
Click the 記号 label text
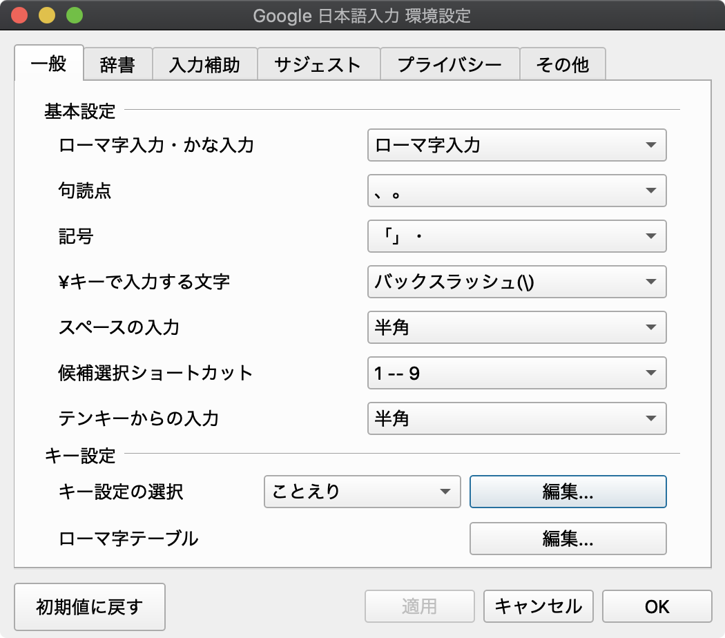(76, 236)
